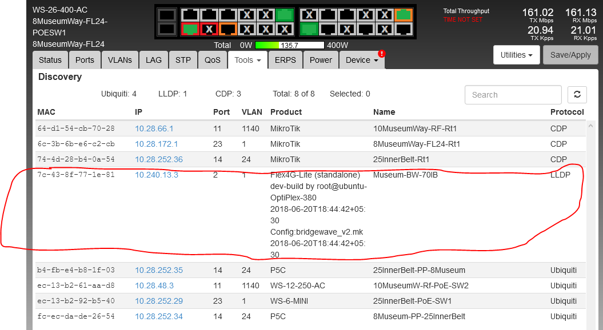This screenshot has height=330, width=603.
Task: Follow the 10.240.13.3 IP link
Action: click(156, 175)
